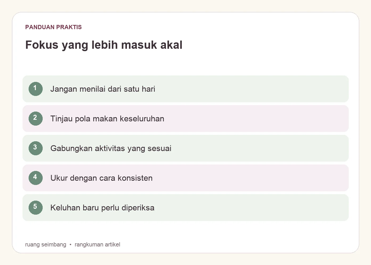
Task: Click the number 1 circle badge
Action: click(x=36, y=89)
